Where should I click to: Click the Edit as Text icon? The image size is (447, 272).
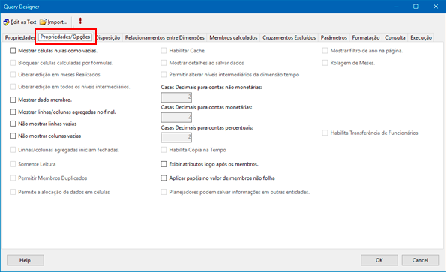click(6, 22)
